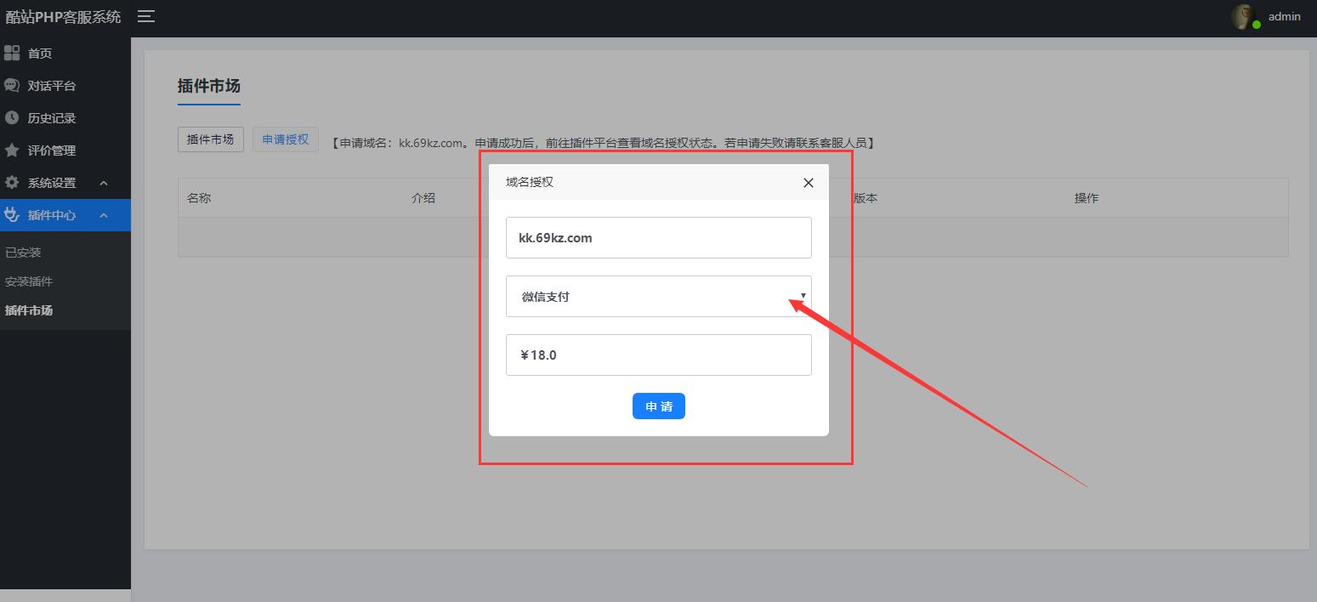
Task: Click the domain field containing kk.69kz.com
Action: (x=658, y=238)
